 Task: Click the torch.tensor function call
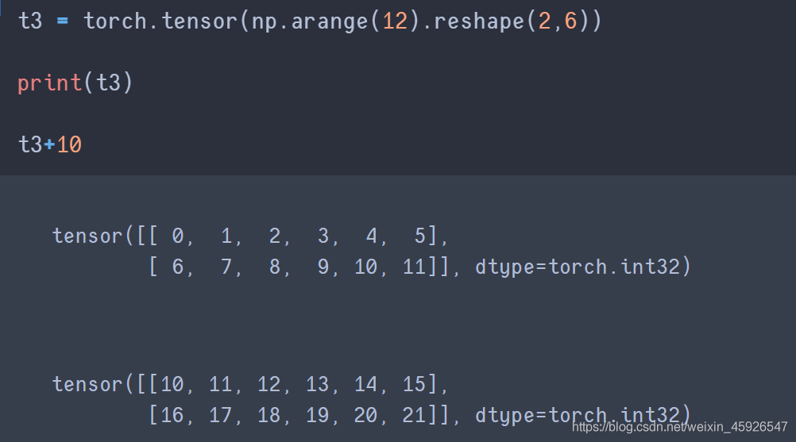click(160, 21)
